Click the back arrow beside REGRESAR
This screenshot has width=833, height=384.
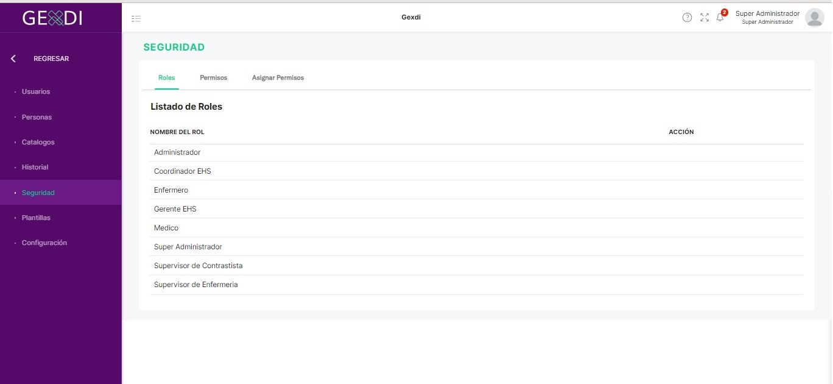pos(13,59)
